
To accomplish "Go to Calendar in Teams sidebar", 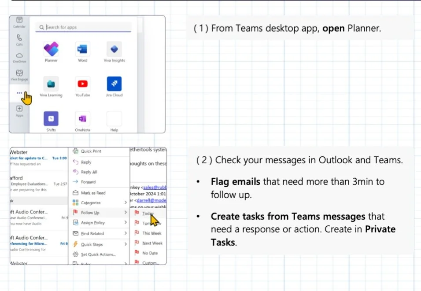I will (x=19, y=22).
